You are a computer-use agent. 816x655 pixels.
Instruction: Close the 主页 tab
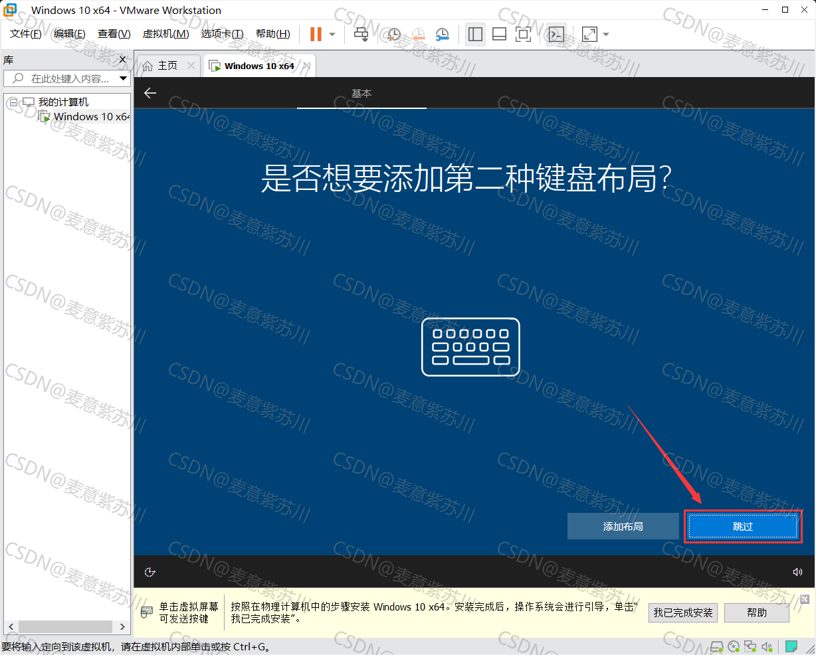[x=191, y=65]
